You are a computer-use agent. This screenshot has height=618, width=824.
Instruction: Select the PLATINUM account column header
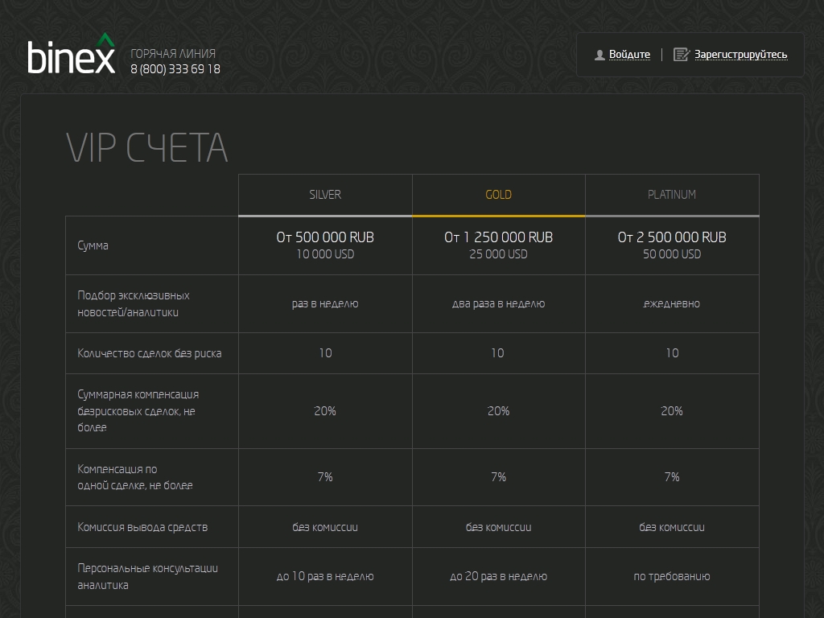point(672,195)
